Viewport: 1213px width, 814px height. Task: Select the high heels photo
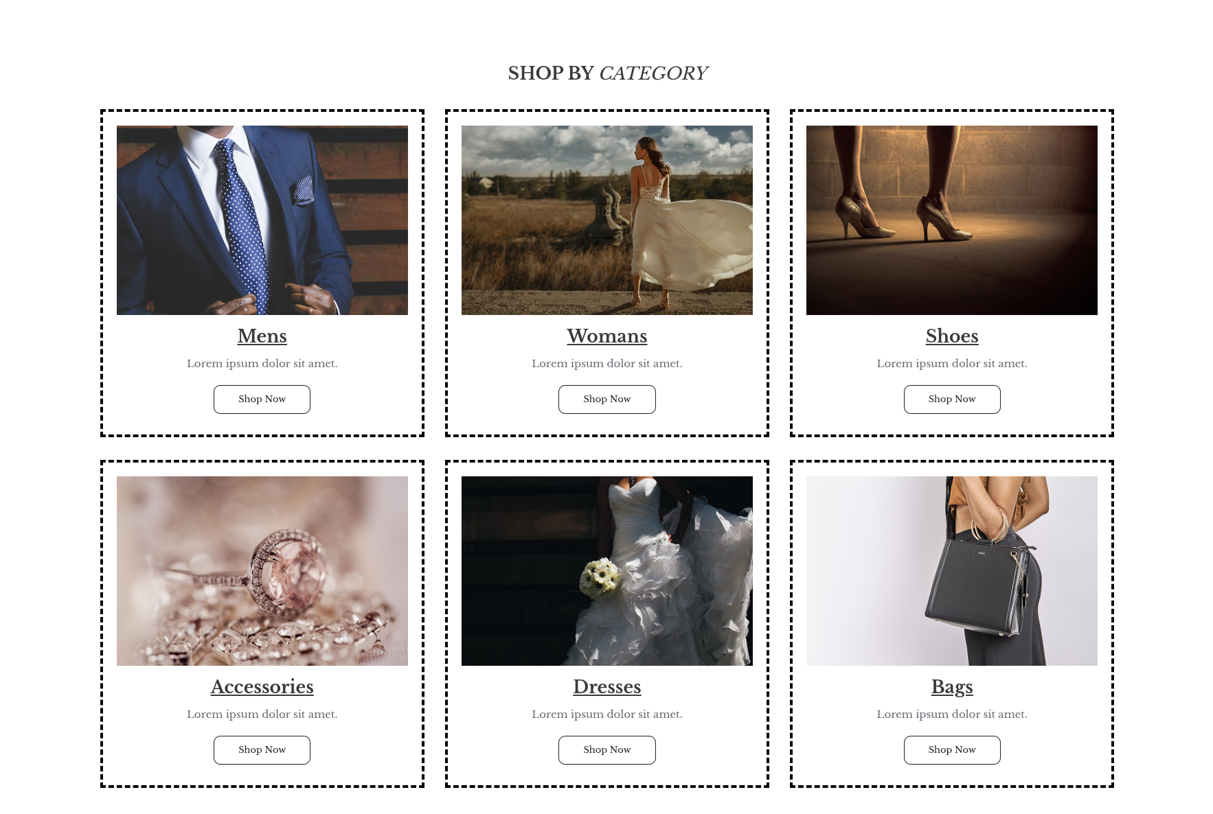pyautogui.click(x=952, y=220)
